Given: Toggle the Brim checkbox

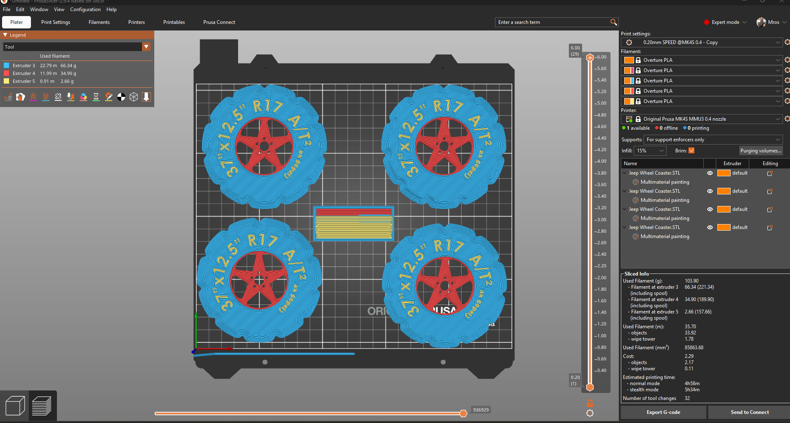Looking at the screenshot, I should [x=691, y=151].
